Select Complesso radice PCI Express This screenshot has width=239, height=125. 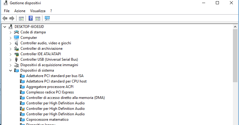click(x=50, y=92)
